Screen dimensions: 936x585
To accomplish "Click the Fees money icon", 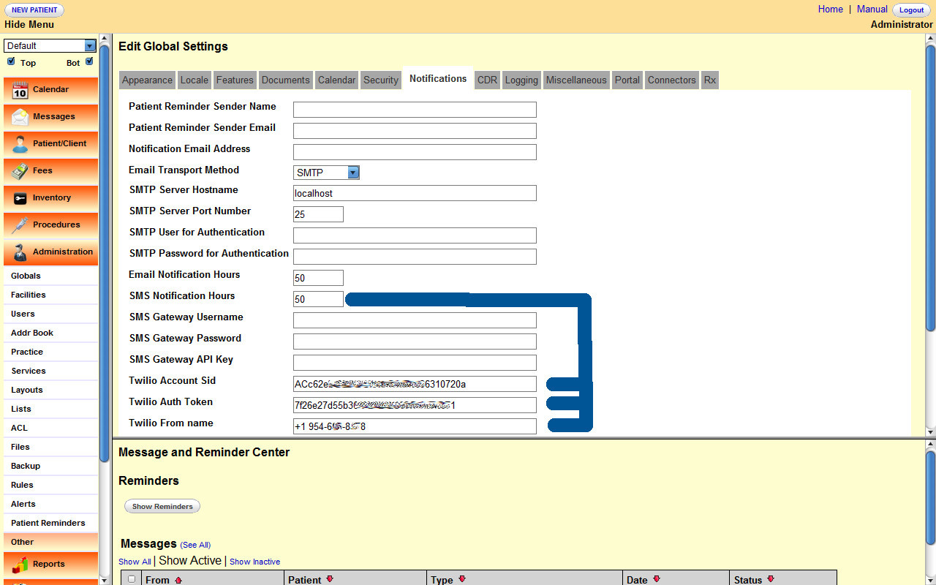I will [20, 171].
